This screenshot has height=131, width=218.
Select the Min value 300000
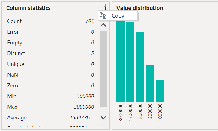[85, 96]
